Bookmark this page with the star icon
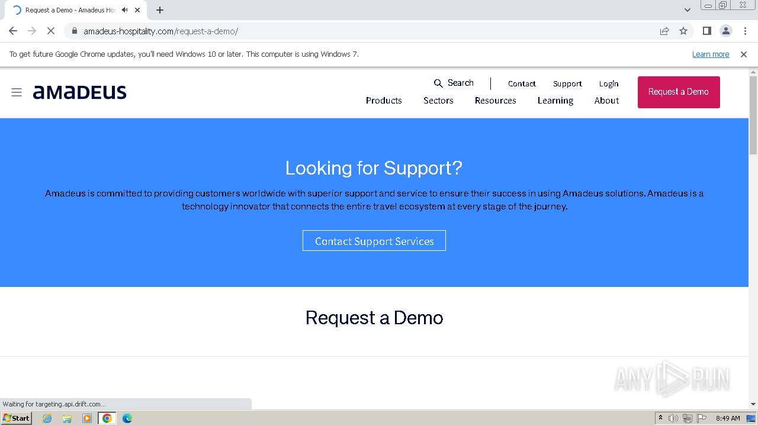 pos(683,31)
